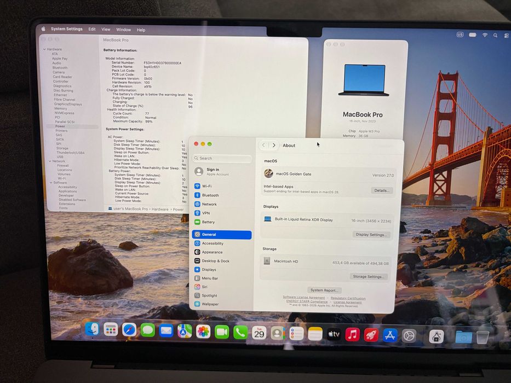This screenshot has width=511, height=383.
Task: Select General in Settings sidebar
Action: 222,235
